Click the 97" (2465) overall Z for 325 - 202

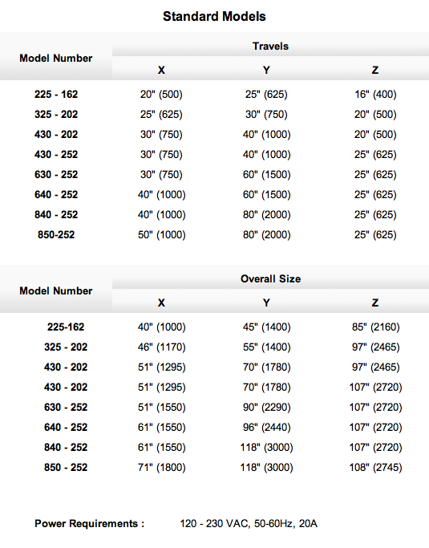click(375, 347)
